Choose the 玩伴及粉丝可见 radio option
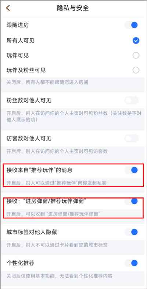The width and height of the screenshot is (147, 289). (136, 70)
